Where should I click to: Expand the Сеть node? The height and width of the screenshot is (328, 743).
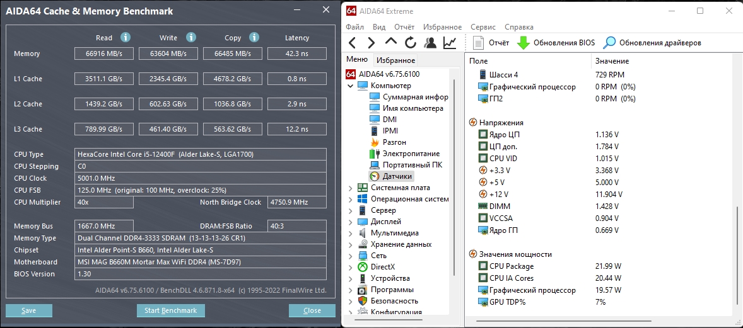click(350, 256)
